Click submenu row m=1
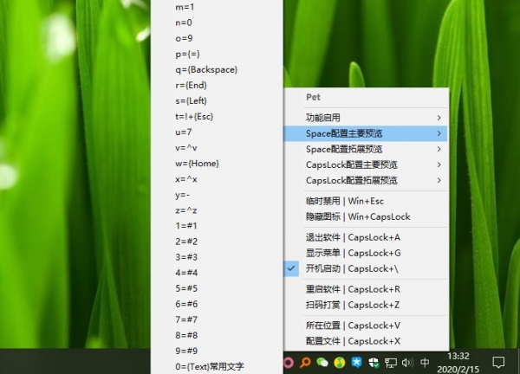520x374 pixels. click(217, 7)
